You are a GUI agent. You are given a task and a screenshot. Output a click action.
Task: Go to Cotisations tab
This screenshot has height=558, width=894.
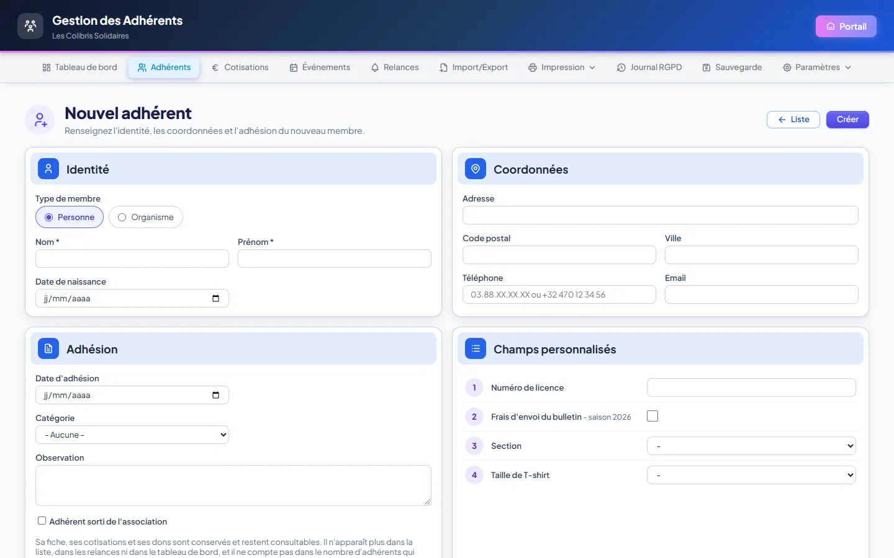click(x=240, y=68)
